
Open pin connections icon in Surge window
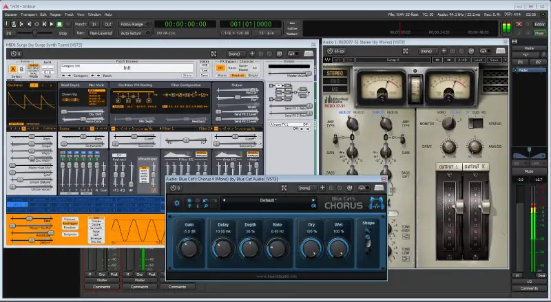point(214,54)
